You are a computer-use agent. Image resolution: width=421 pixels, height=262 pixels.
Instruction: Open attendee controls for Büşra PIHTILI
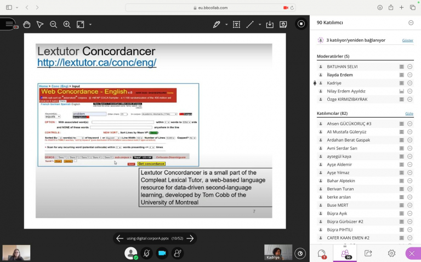(409, 230)
